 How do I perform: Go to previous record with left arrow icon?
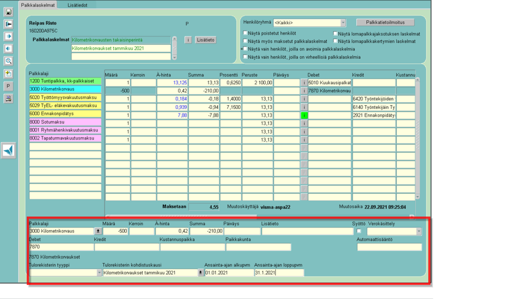9,49
